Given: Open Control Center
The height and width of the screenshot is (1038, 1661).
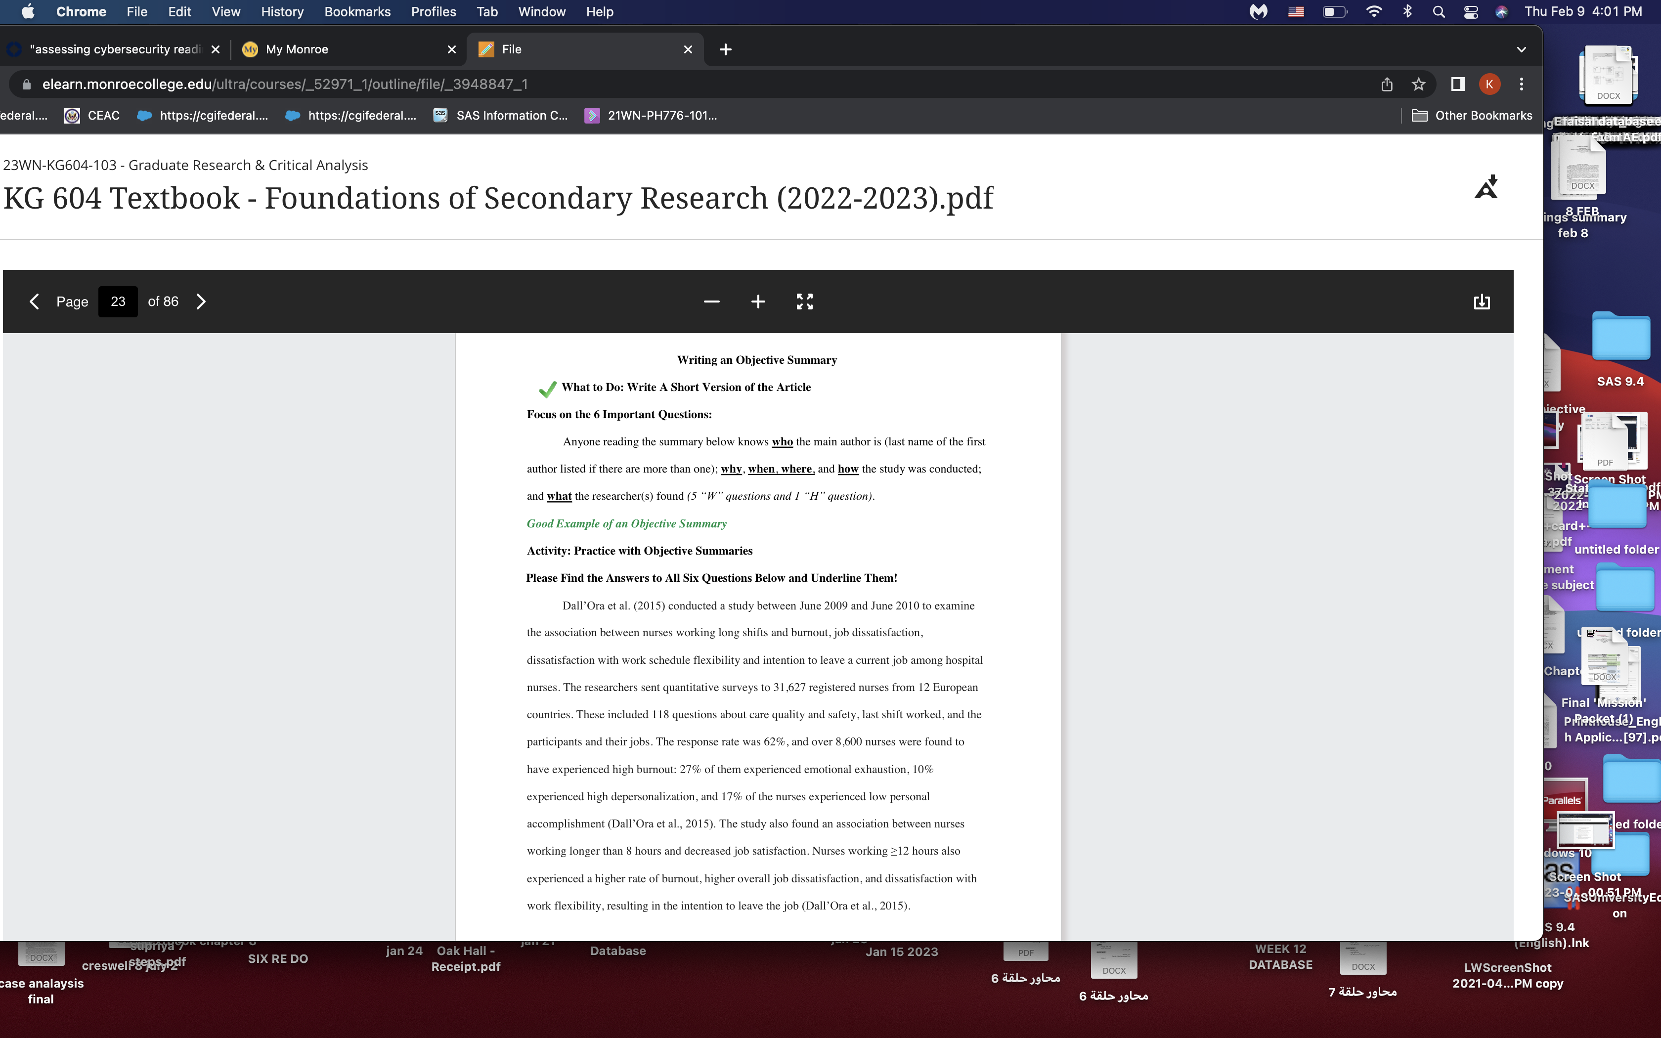Looking at the screenshot, I should 1470,12.
